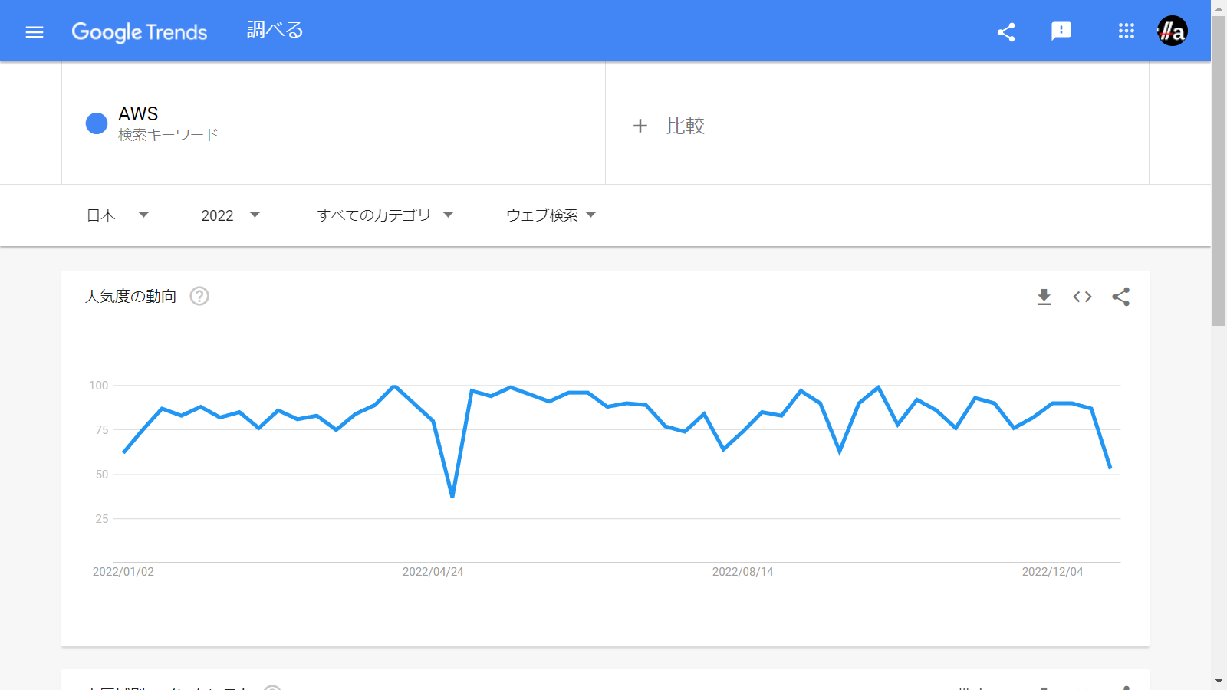Click the Google Trends logo
This screenshot has height=690, width=1227.
coord(140,32)
